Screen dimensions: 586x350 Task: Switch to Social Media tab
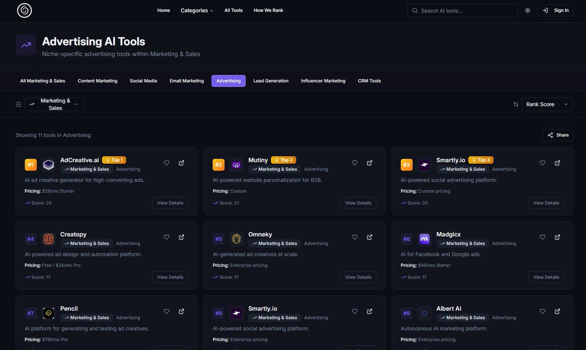[144, 81]
